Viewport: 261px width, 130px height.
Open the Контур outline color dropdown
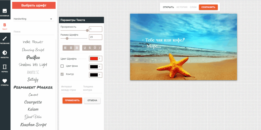[x=96, y=75]
